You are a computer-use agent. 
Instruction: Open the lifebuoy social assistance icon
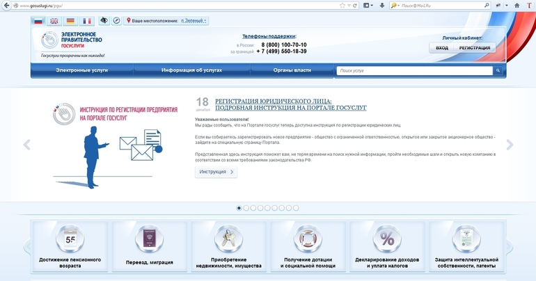308,239
